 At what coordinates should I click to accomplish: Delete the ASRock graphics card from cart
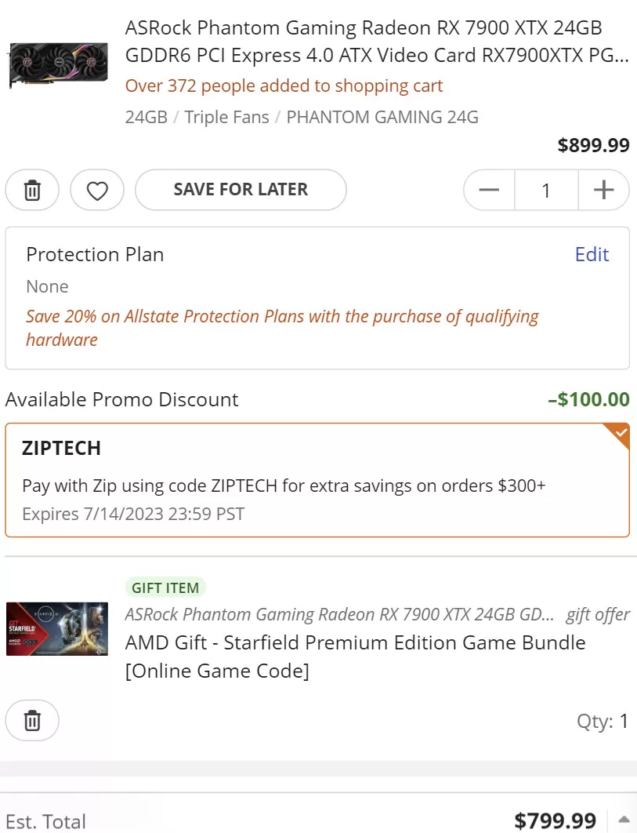pyautogui.click(x=32, y=190)
